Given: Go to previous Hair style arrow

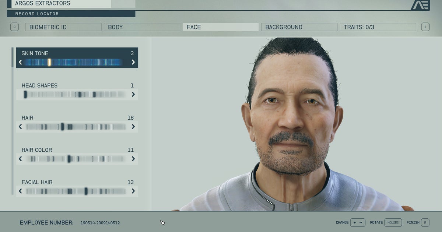Looking at the screenshot, I should click(x=20, y=127).
